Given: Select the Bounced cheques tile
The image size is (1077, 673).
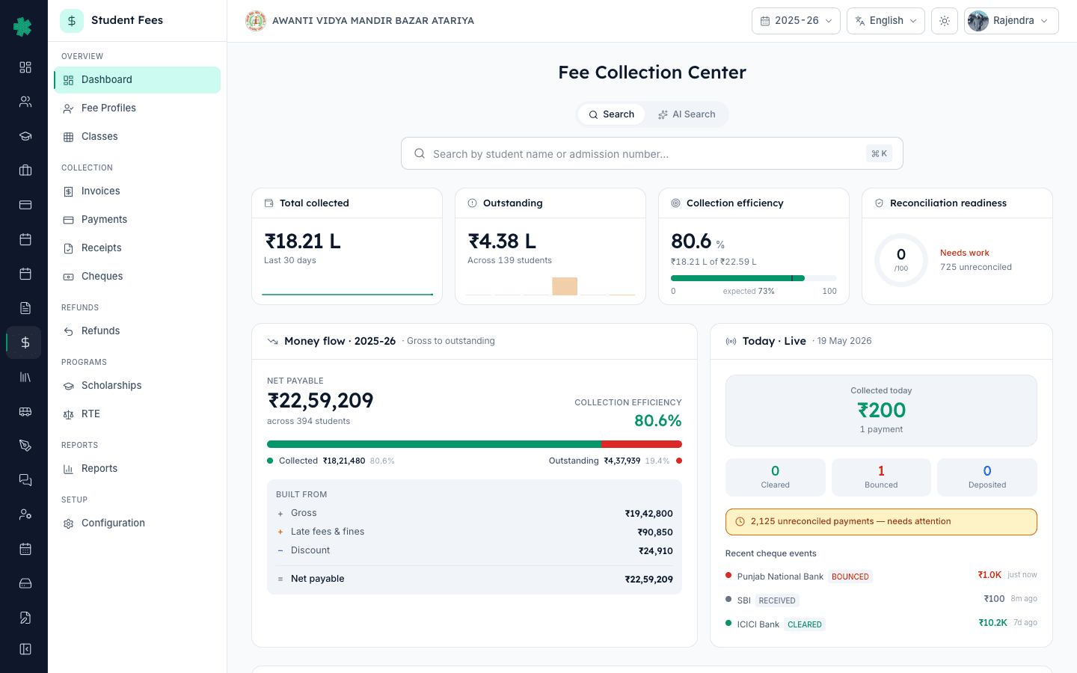Looking at the screenshot, I should 881,477.
